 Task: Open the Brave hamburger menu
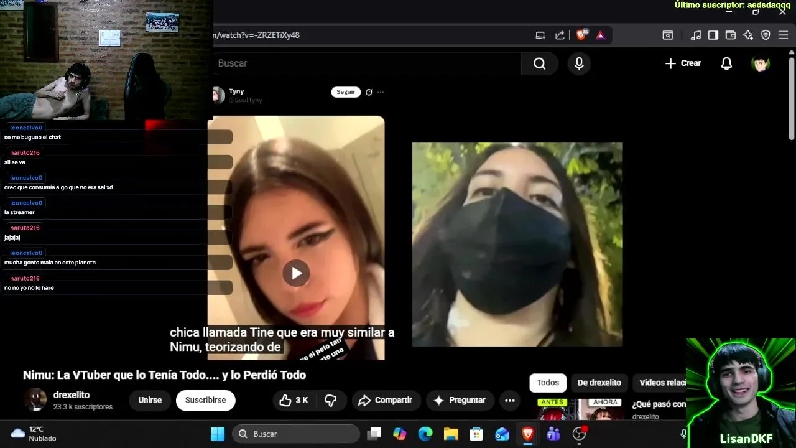click(783, 35)
